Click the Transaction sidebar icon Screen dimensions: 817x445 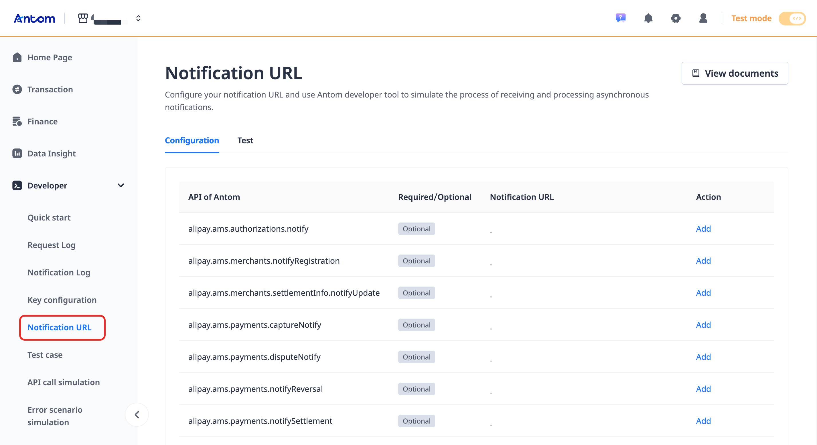pos(17,90)
